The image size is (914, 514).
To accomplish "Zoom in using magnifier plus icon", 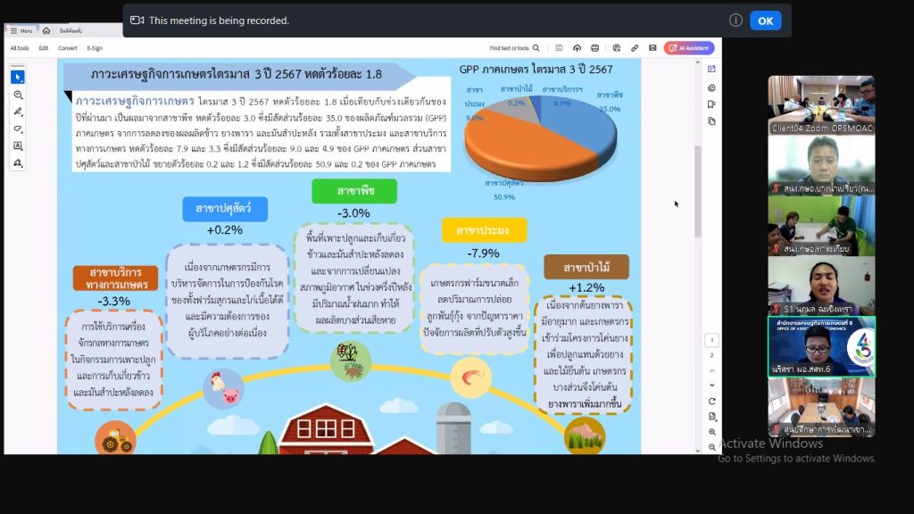I will pos(711,431).
